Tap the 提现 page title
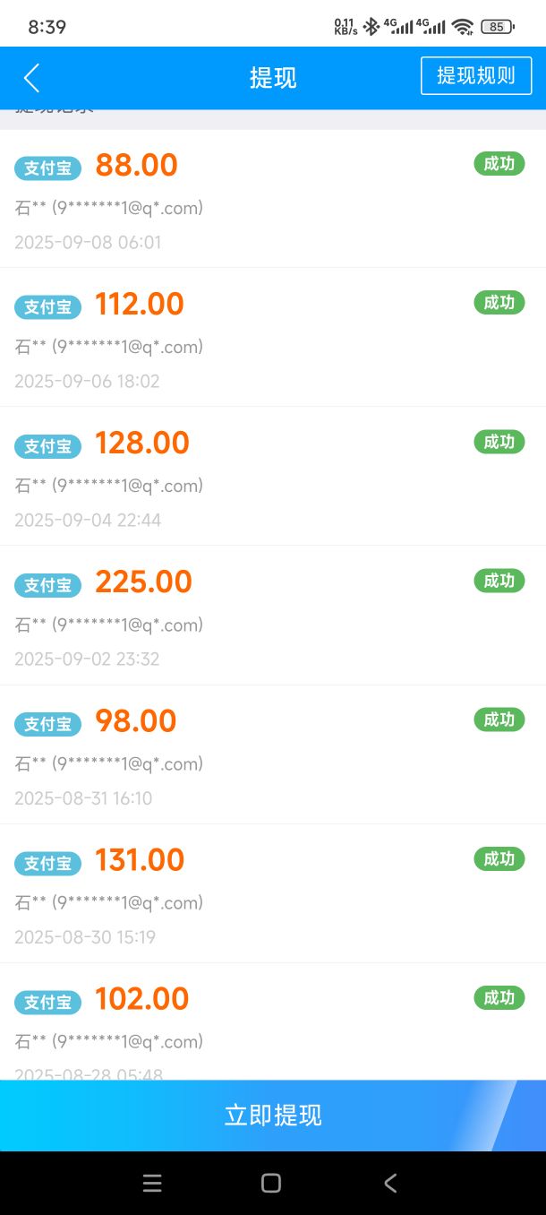This screenshot has height=1215, width=546. coord(273,78)
